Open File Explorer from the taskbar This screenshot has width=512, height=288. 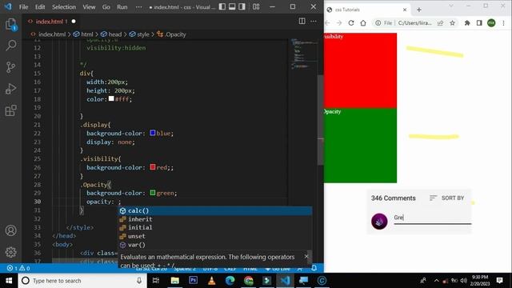click(x=174, y=281)
